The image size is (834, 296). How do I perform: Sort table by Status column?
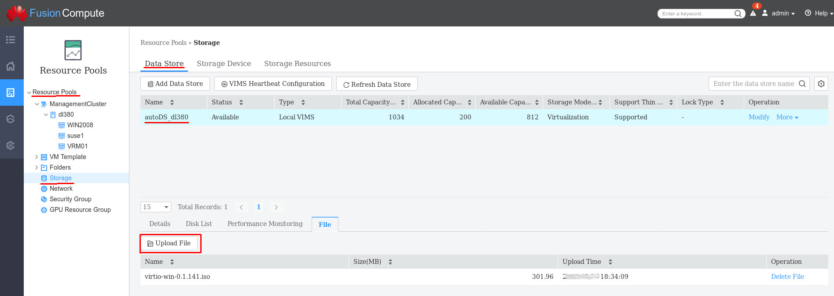point(241,102)
